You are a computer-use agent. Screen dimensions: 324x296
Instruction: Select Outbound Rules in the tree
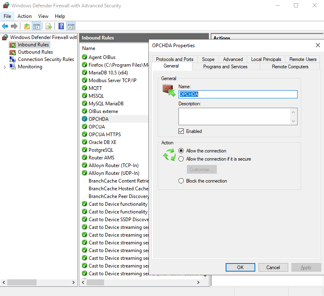pyautogui.click(x=35, y=52)
